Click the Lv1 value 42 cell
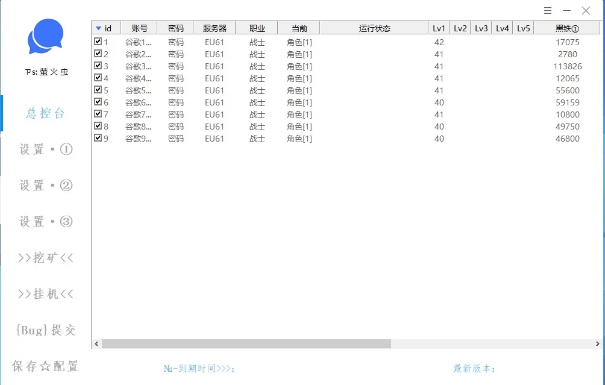The width and height of the screenshot is (605, 385). (x=439, y=42)
